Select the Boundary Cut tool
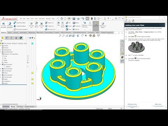Image resolution: width=168 pixels, height=126 pixels. tap(50, 29)
